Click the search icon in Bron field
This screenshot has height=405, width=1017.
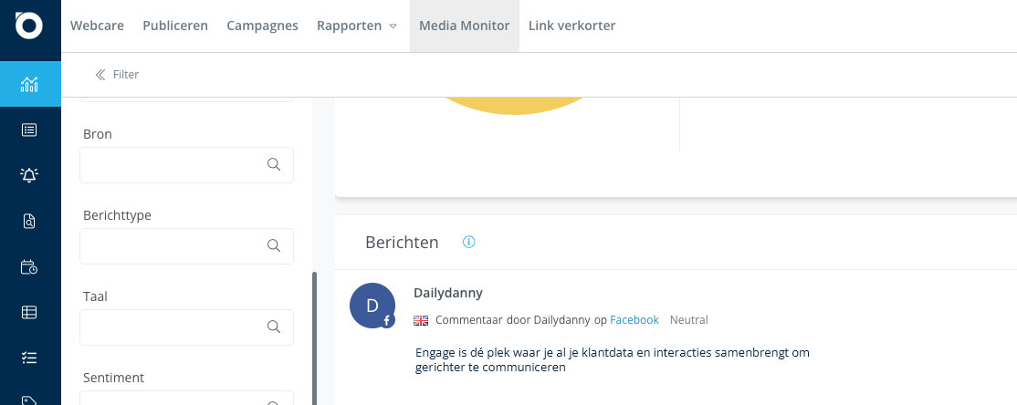point(274,164)
